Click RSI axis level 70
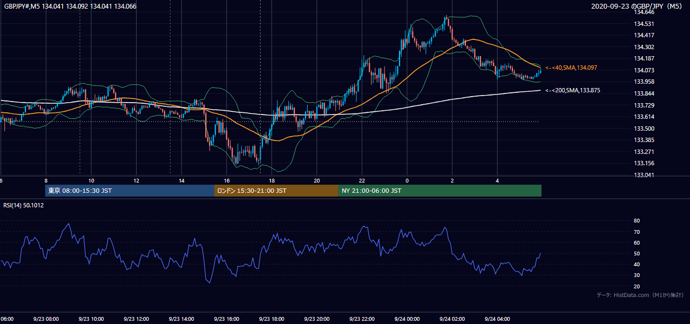This screenshot has height=324, width=690. 637,232
